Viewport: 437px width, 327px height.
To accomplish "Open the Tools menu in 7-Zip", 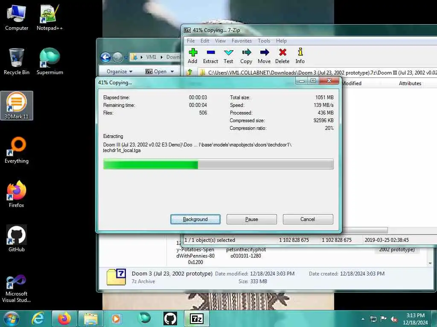I will tap(264, 41).
